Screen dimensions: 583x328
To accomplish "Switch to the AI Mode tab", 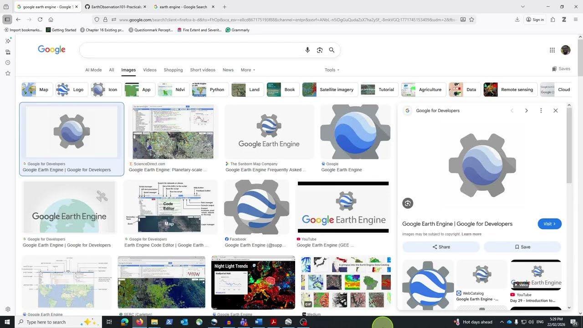I will tap(93, 70).
